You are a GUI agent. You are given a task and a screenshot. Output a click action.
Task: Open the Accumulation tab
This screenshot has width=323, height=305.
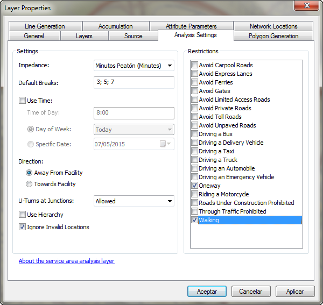[x=115, y=26]
